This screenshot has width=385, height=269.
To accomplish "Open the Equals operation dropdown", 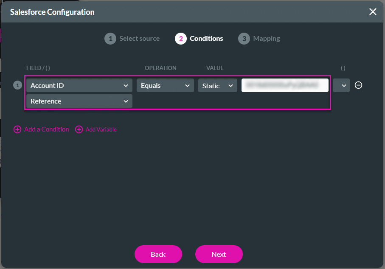I will click(165, 85).
